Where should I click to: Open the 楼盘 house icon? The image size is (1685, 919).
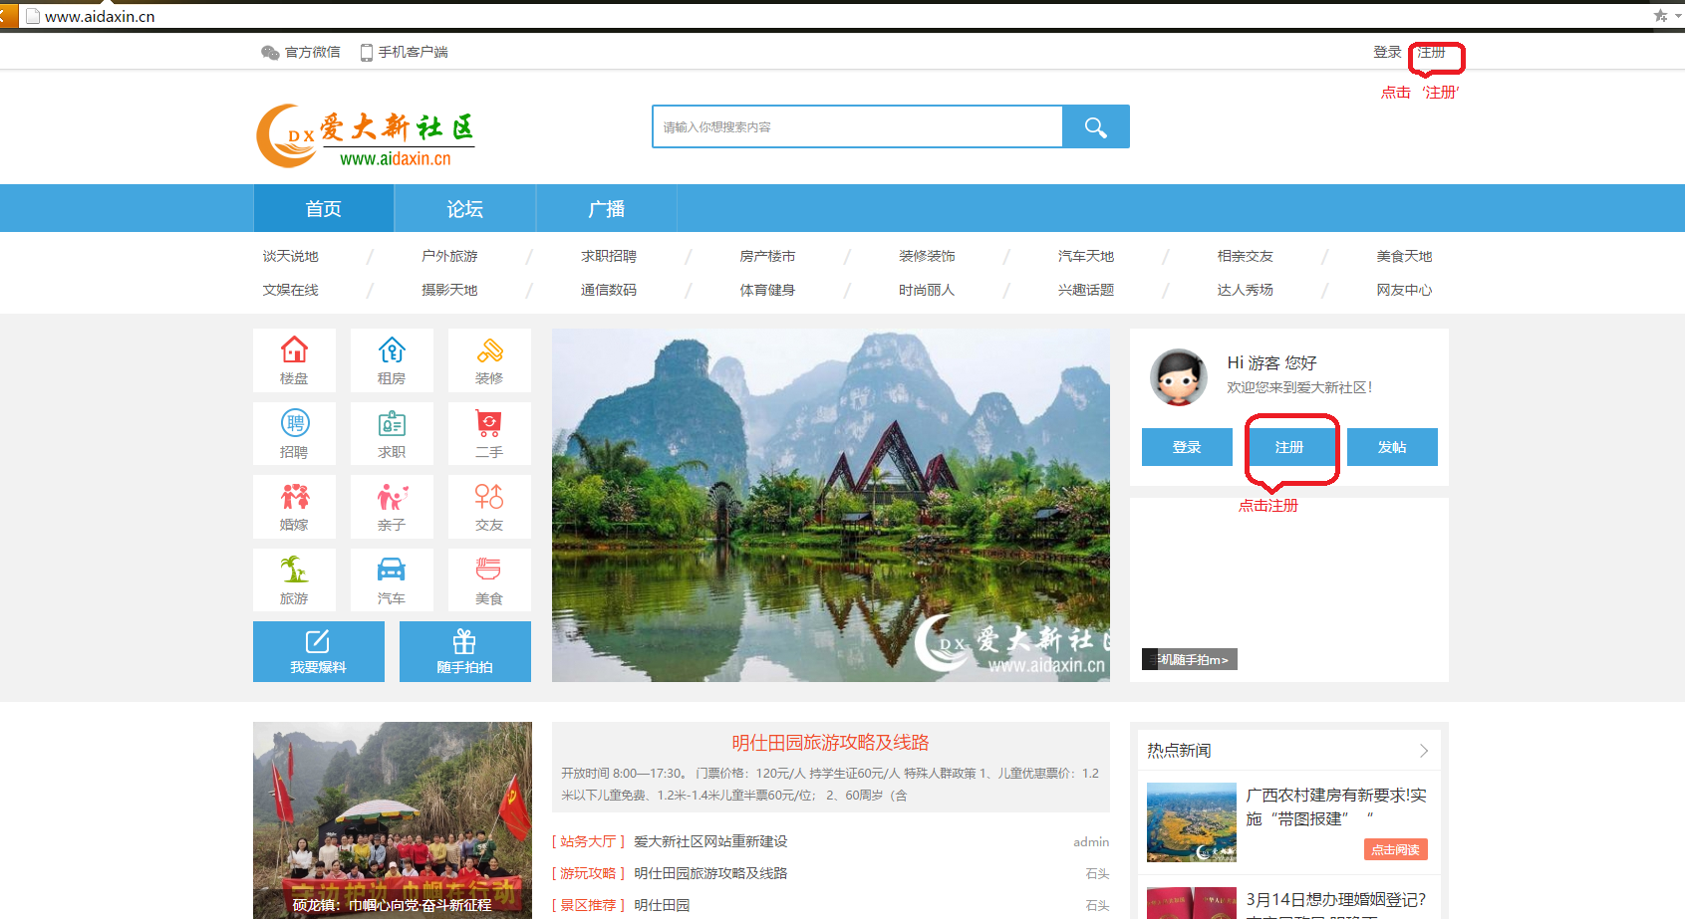294,351
